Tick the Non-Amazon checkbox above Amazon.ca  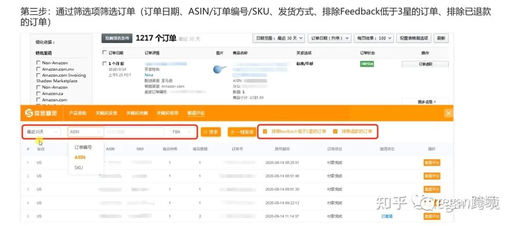pos(38,87)
